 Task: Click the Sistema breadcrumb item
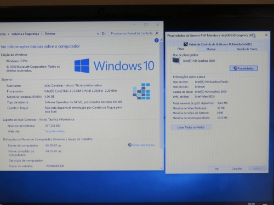pos(50,34)
